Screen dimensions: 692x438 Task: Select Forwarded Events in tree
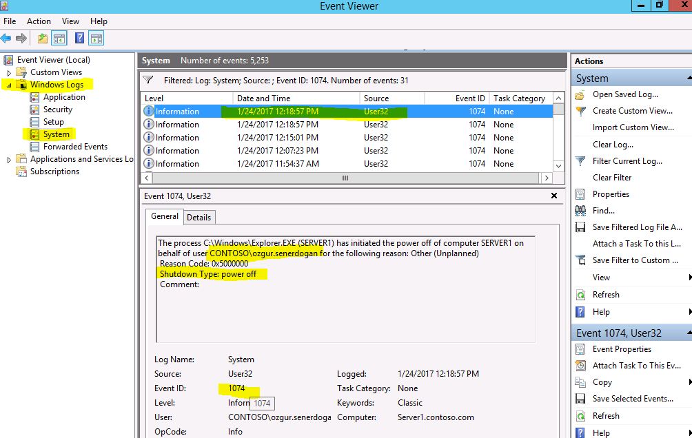click(x=75, y=147)
